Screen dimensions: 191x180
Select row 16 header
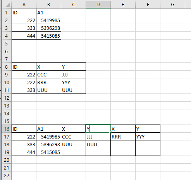pos(7,129)
